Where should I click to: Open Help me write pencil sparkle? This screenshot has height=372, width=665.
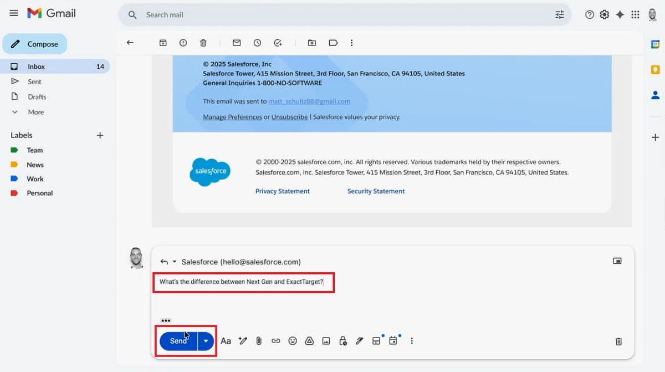click(242, 341)
